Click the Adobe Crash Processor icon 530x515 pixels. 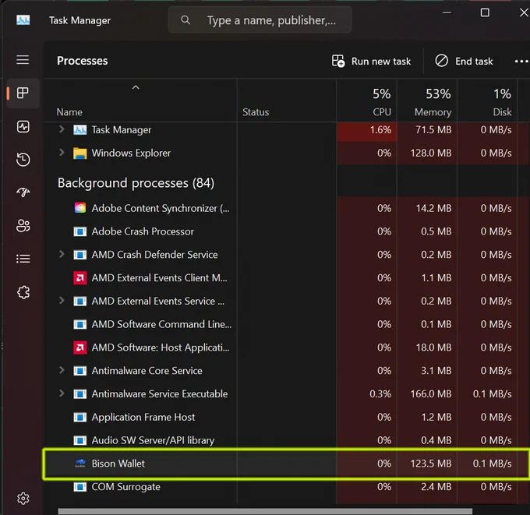(80, 231)
